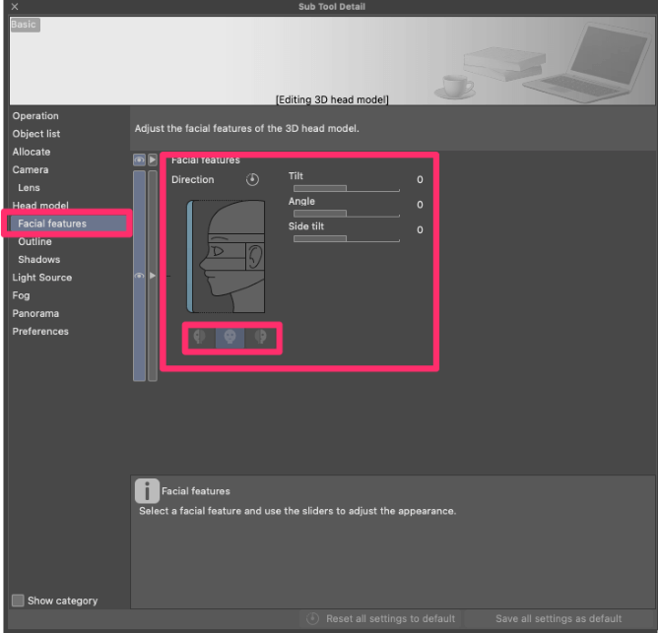Click the Tilt value field showing 0

click(x=420, y=179)
